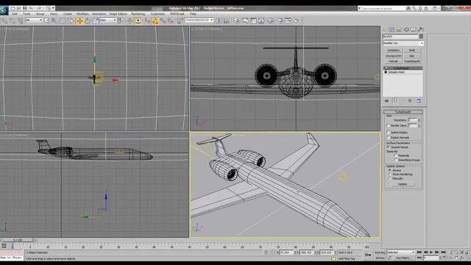Select the When Rendering update option
The image size is (471, 265).
pyautogui.click(x=390, y=174)
